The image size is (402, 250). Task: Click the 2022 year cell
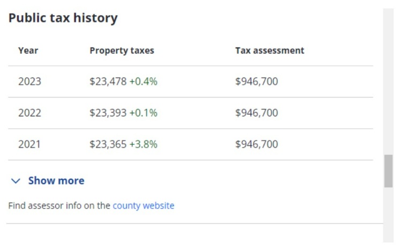point(29,113)
